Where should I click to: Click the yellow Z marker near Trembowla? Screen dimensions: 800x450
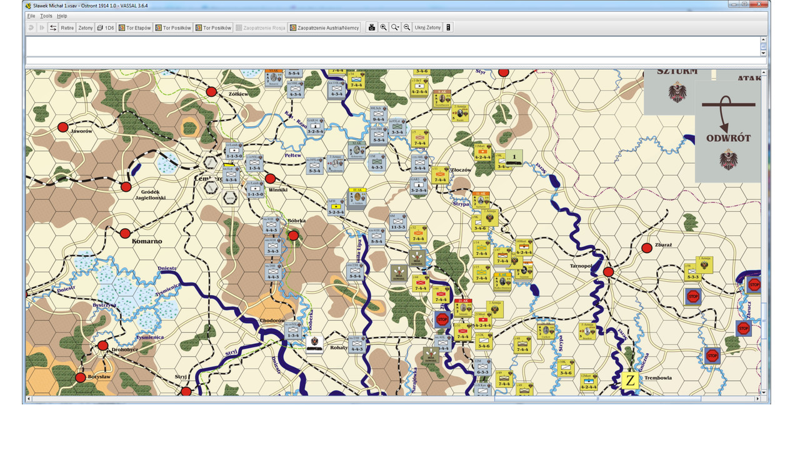[x=631, y=380]
